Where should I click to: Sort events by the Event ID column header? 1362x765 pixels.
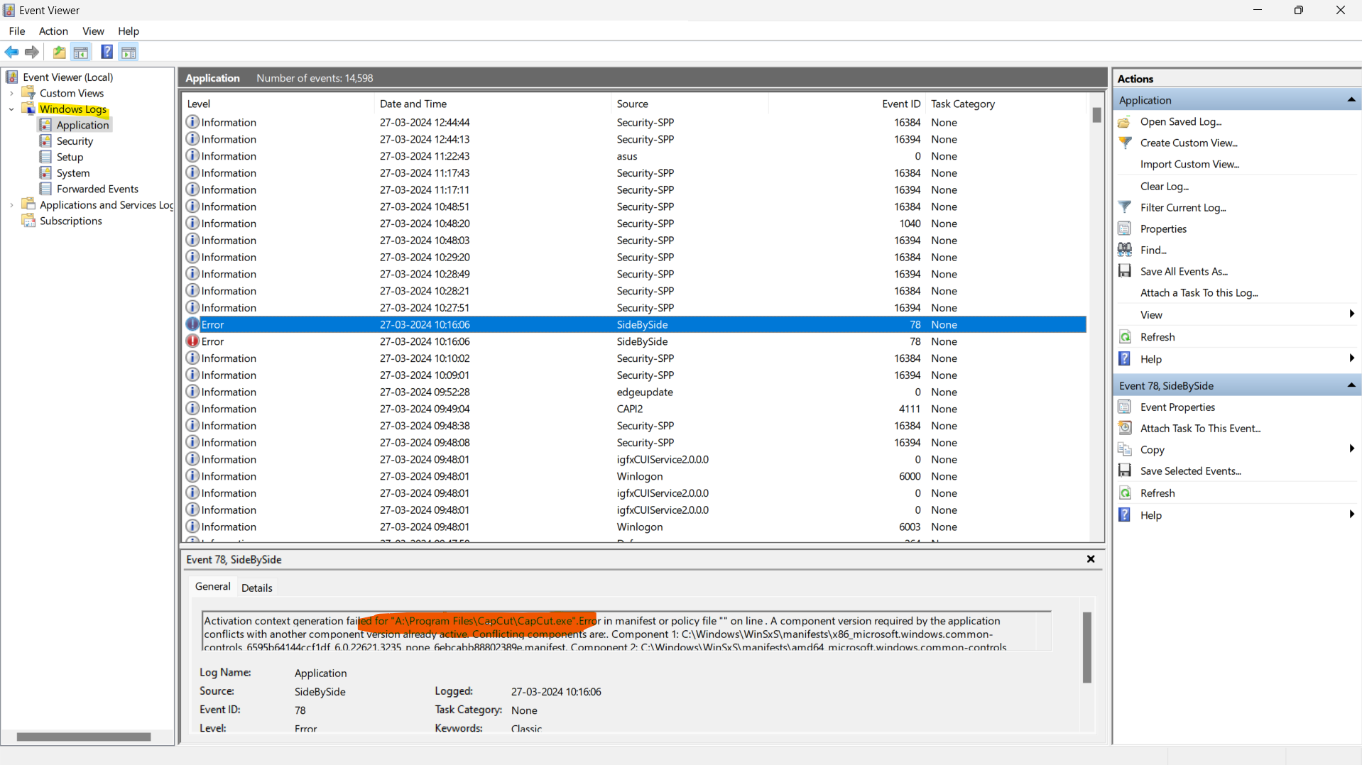[x=846, y=104]
